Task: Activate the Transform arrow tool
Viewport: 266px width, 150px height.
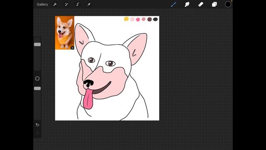Action: tap(89, 5)
